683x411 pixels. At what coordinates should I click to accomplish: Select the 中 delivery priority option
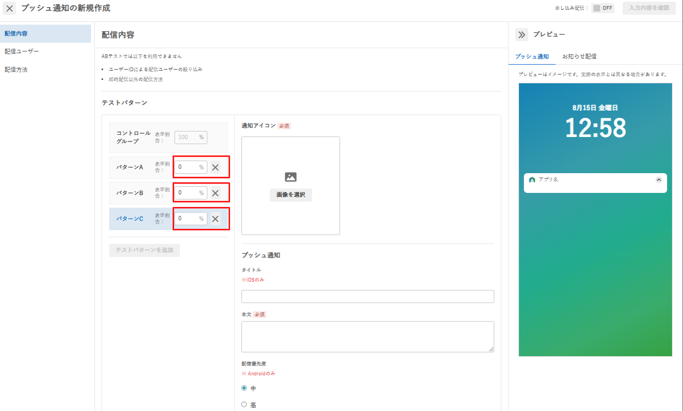[x=245, y=388]
